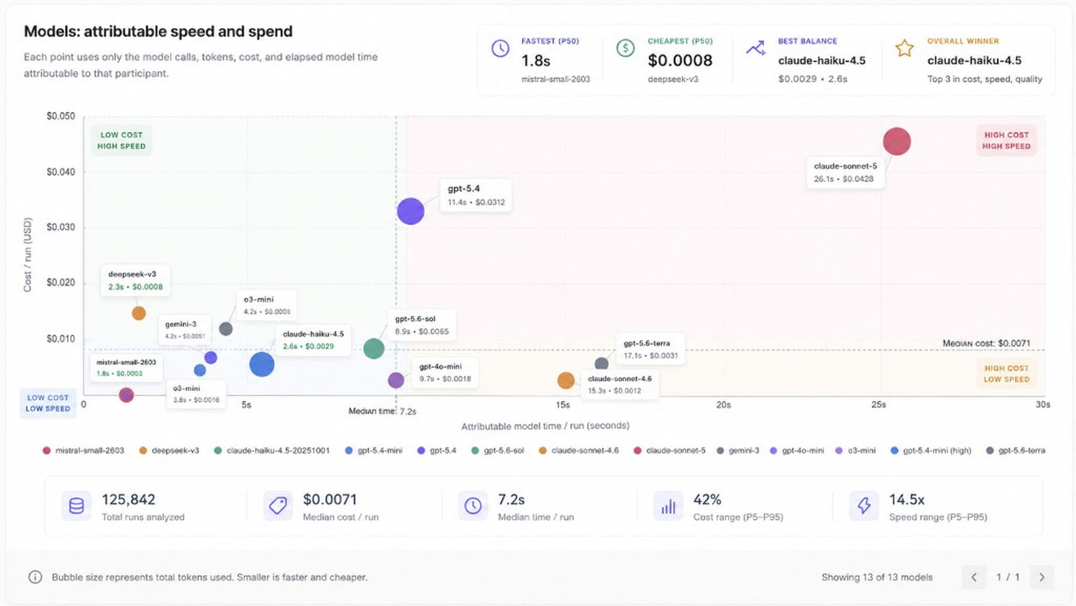Viewport: 1076px width, 606px height.
Task: Toggle gpt-5.6-sol legend entry
Action: point(498,451)
